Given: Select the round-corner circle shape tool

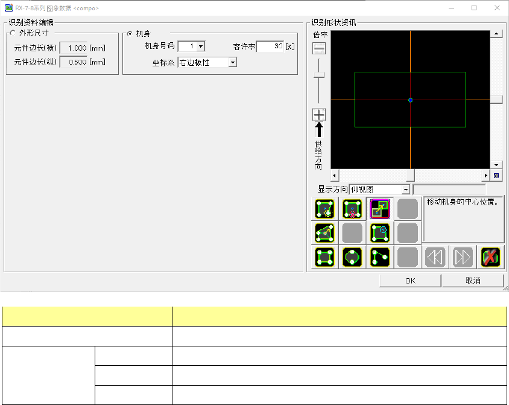Looking at the screenshot, I should 380,233.
